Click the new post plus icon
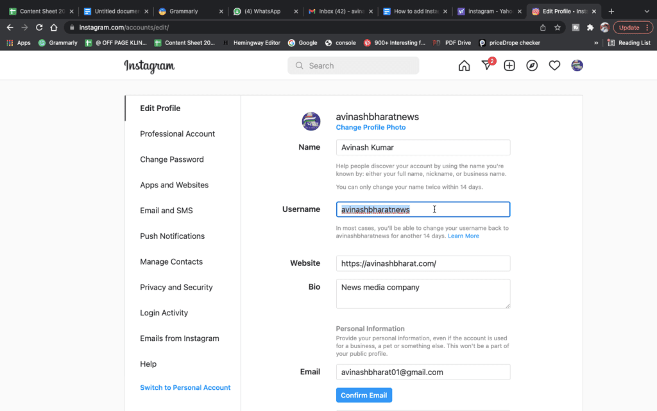The height and width of the screenshot is (411, 657). (x=509, y=66)
